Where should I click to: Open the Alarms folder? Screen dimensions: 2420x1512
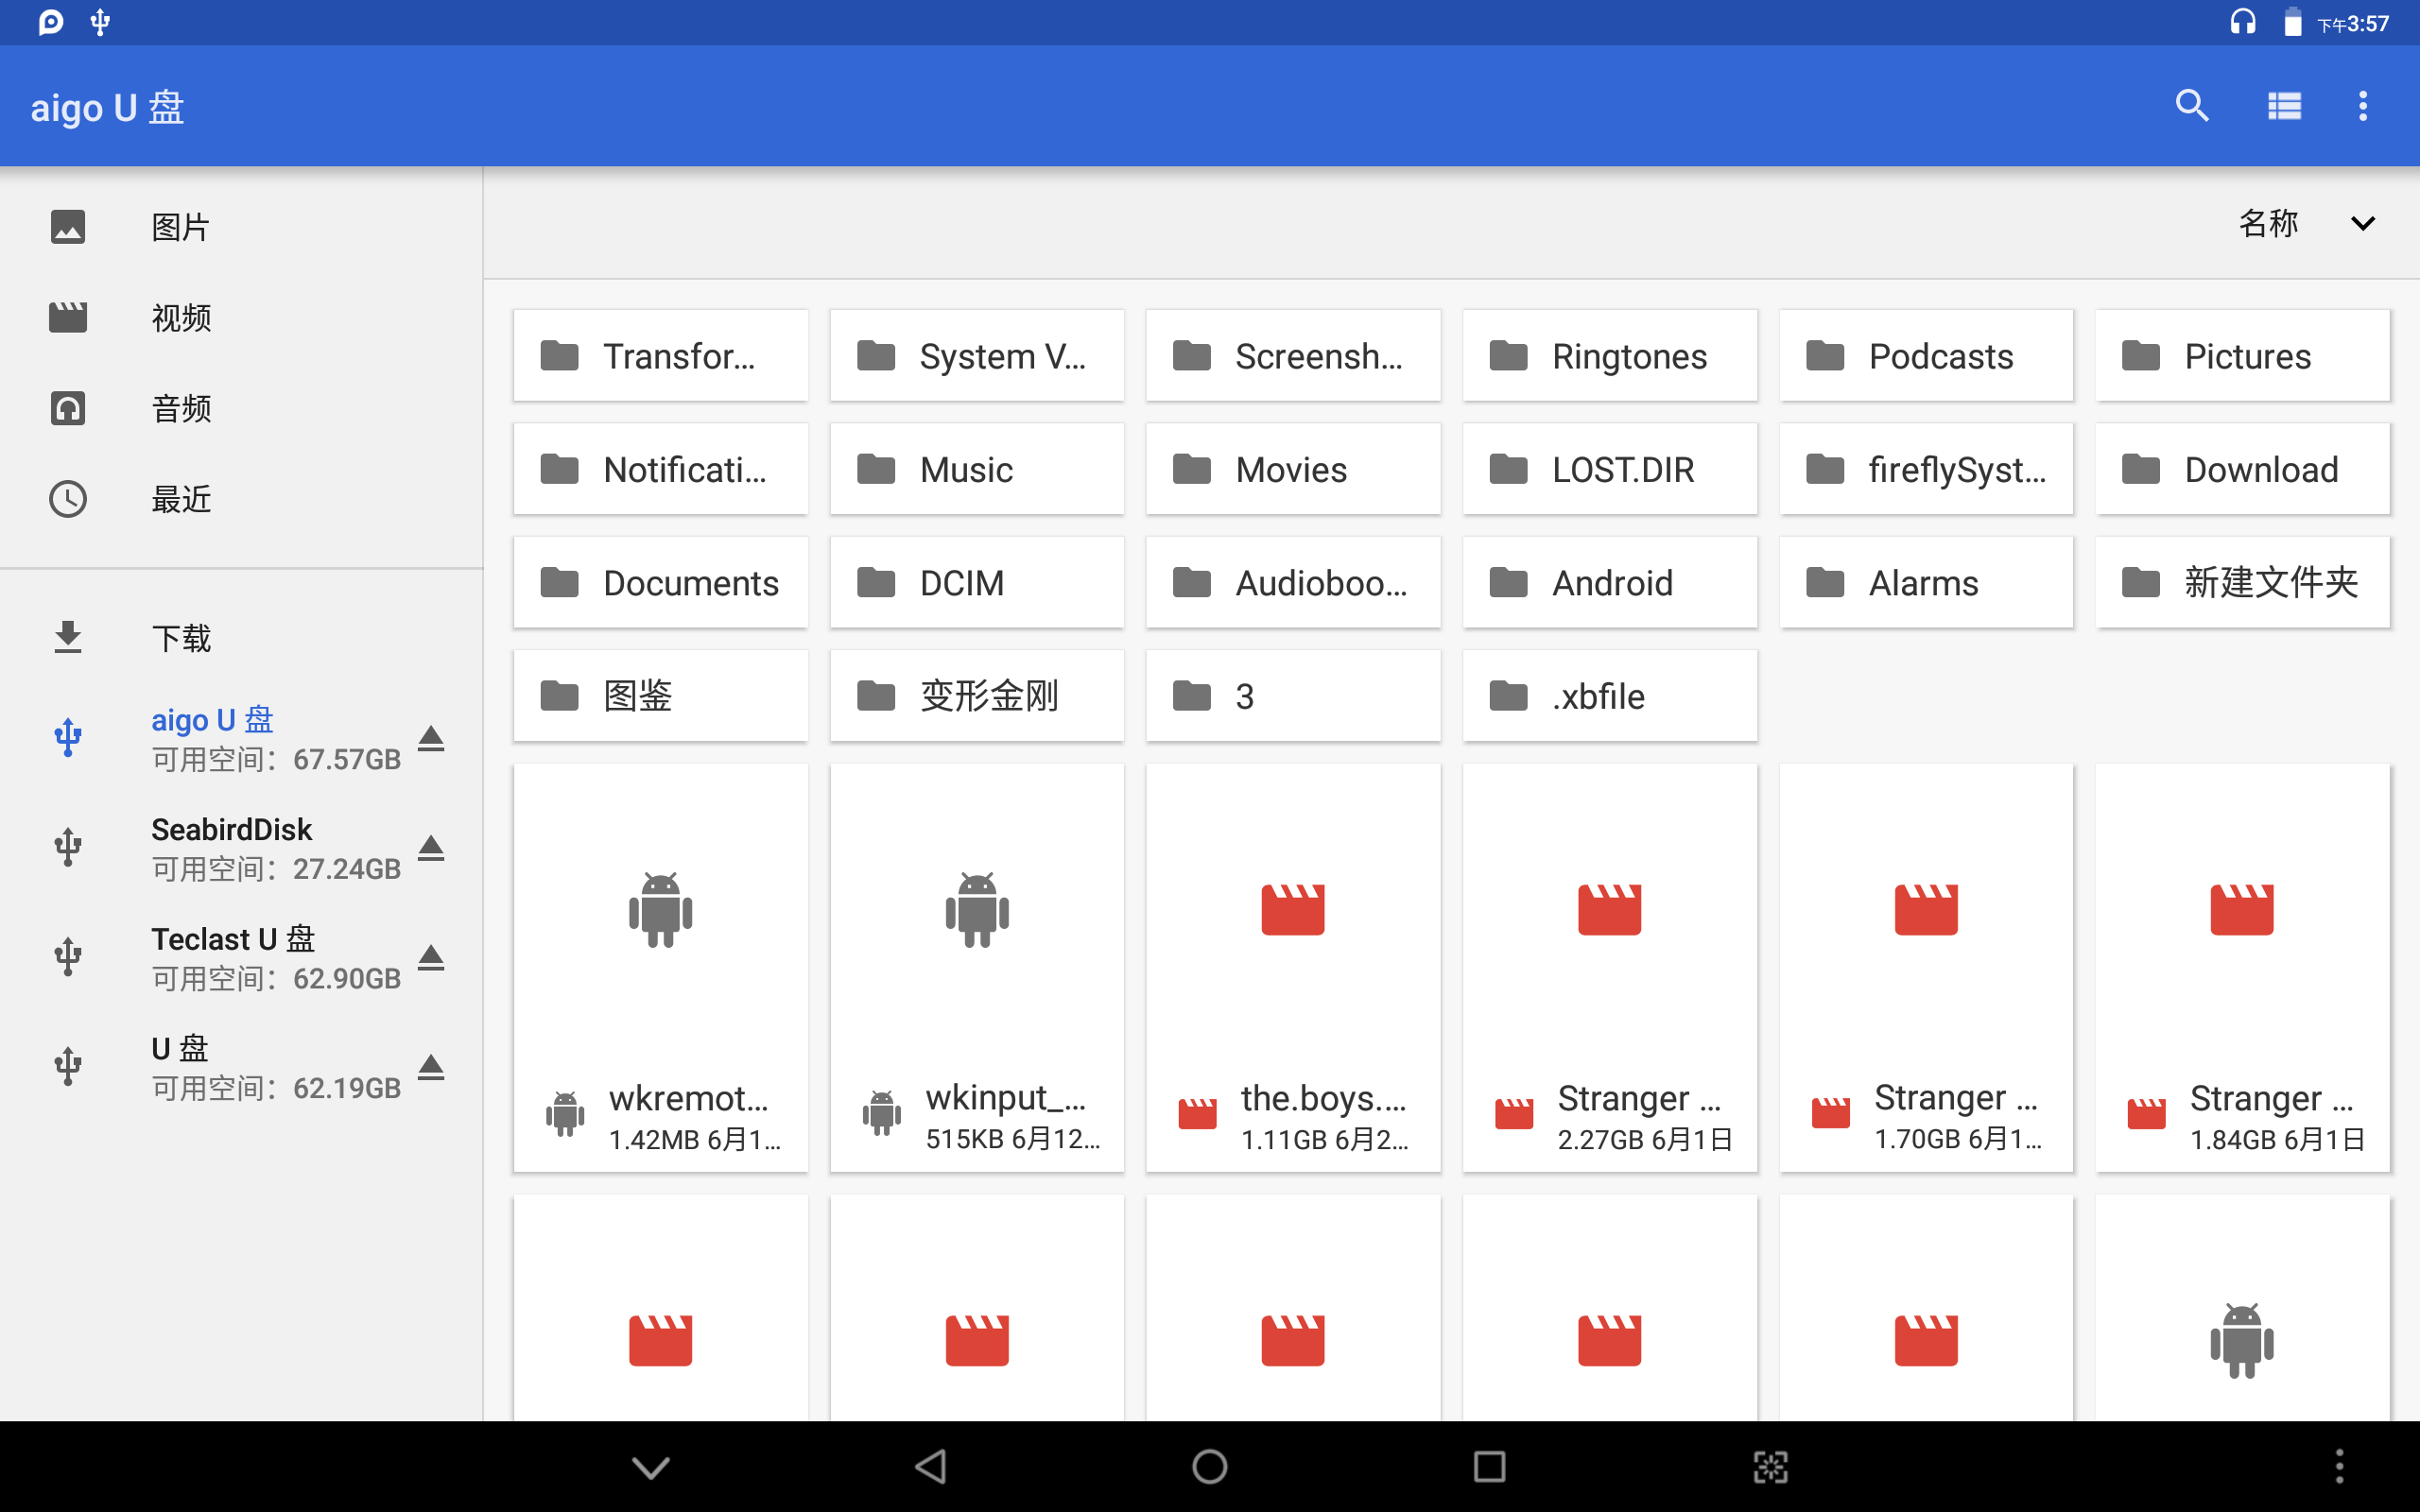tap(1926, 582)
